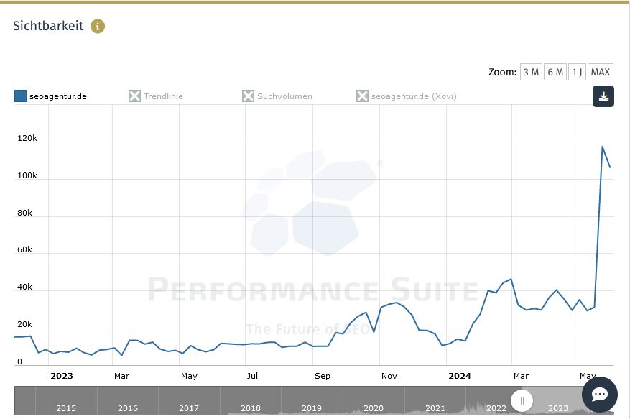
Task: Click the seoagentur.de (Xovi) X icon
Action: point(362,96)
